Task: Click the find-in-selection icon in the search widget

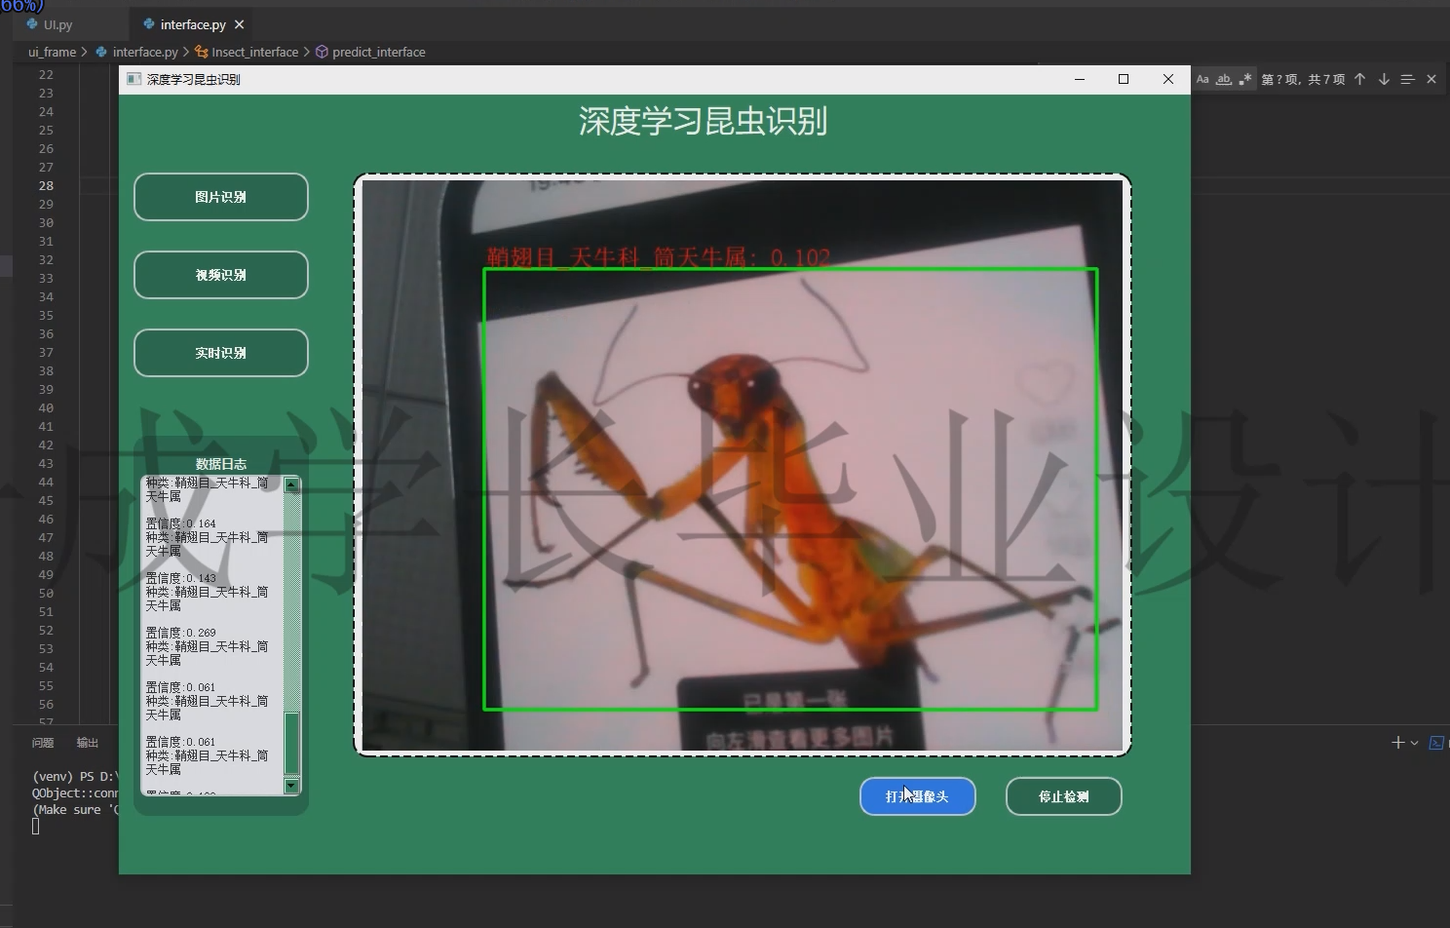Action: [1407, 79]
